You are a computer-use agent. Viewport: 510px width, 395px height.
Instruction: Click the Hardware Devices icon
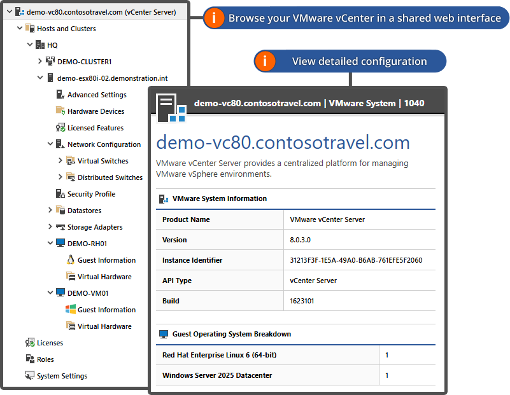60,111
